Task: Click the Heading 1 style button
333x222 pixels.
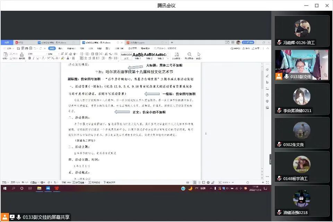Action: (x=138, y=55)
